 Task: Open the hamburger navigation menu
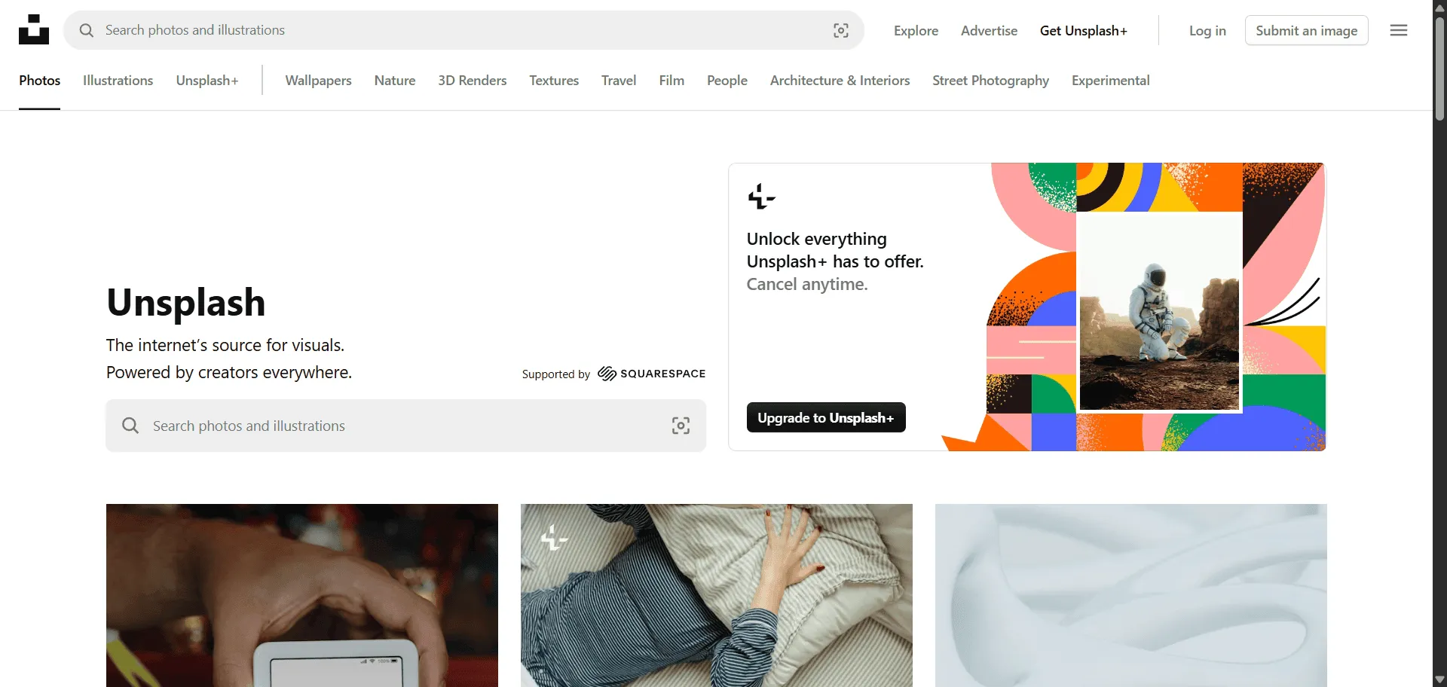(x=1399, y=30)
